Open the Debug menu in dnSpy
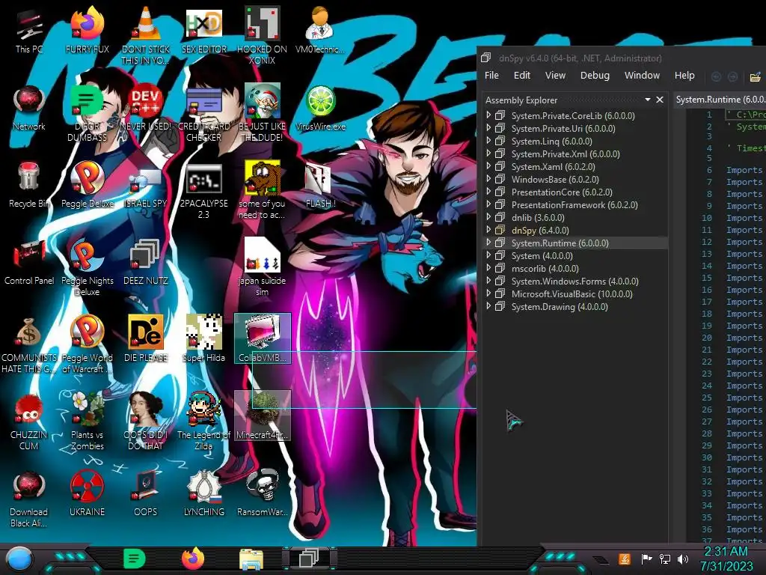The width and height of the screenshot is (766, 575). pos(595,76)
